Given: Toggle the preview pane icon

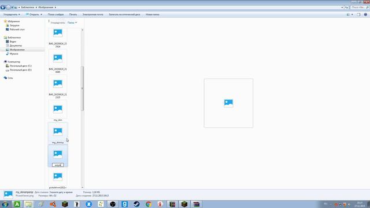Looking at the screenshot, I should tap(358, 14).
